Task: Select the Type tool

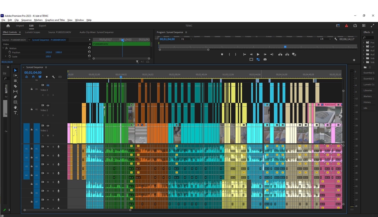Action: [15, 113]
